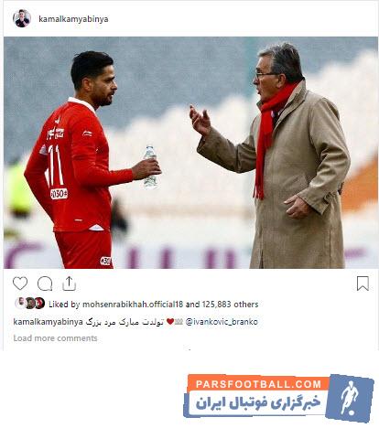Click the liker avatars next to 'Liked by'

click(30, 304)
